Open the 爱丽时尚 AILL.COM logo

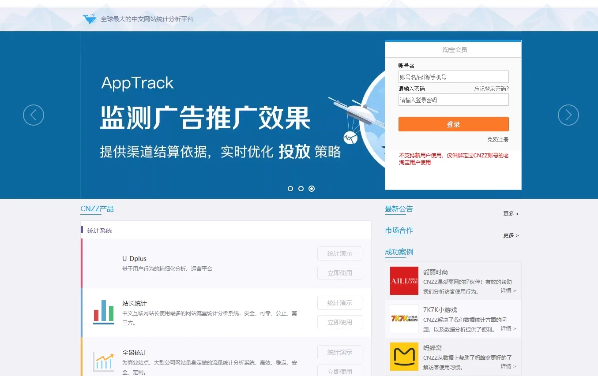403,281
